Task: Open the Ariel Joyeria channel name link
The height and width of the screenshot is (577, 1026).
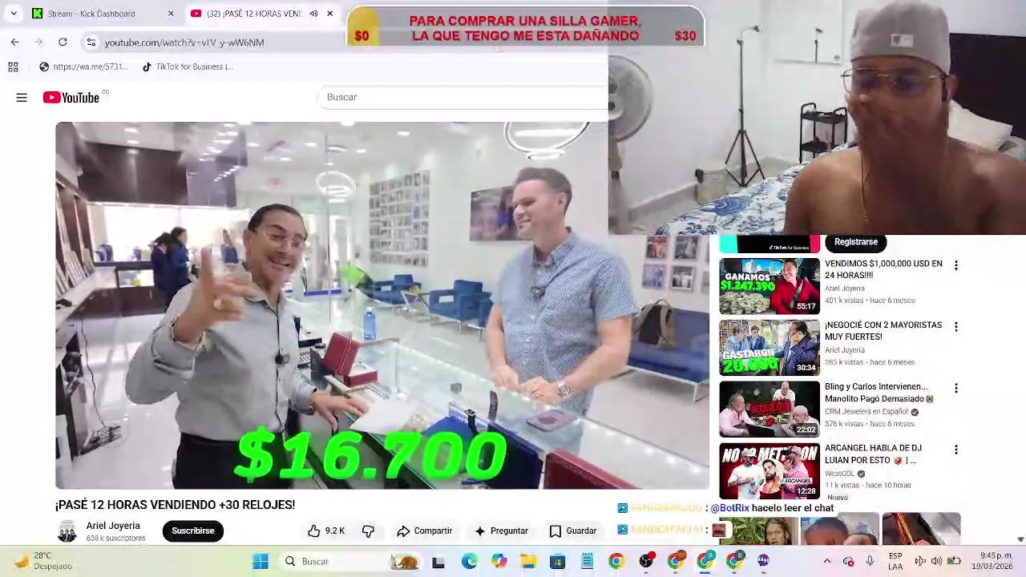Action: click(113, 526)
